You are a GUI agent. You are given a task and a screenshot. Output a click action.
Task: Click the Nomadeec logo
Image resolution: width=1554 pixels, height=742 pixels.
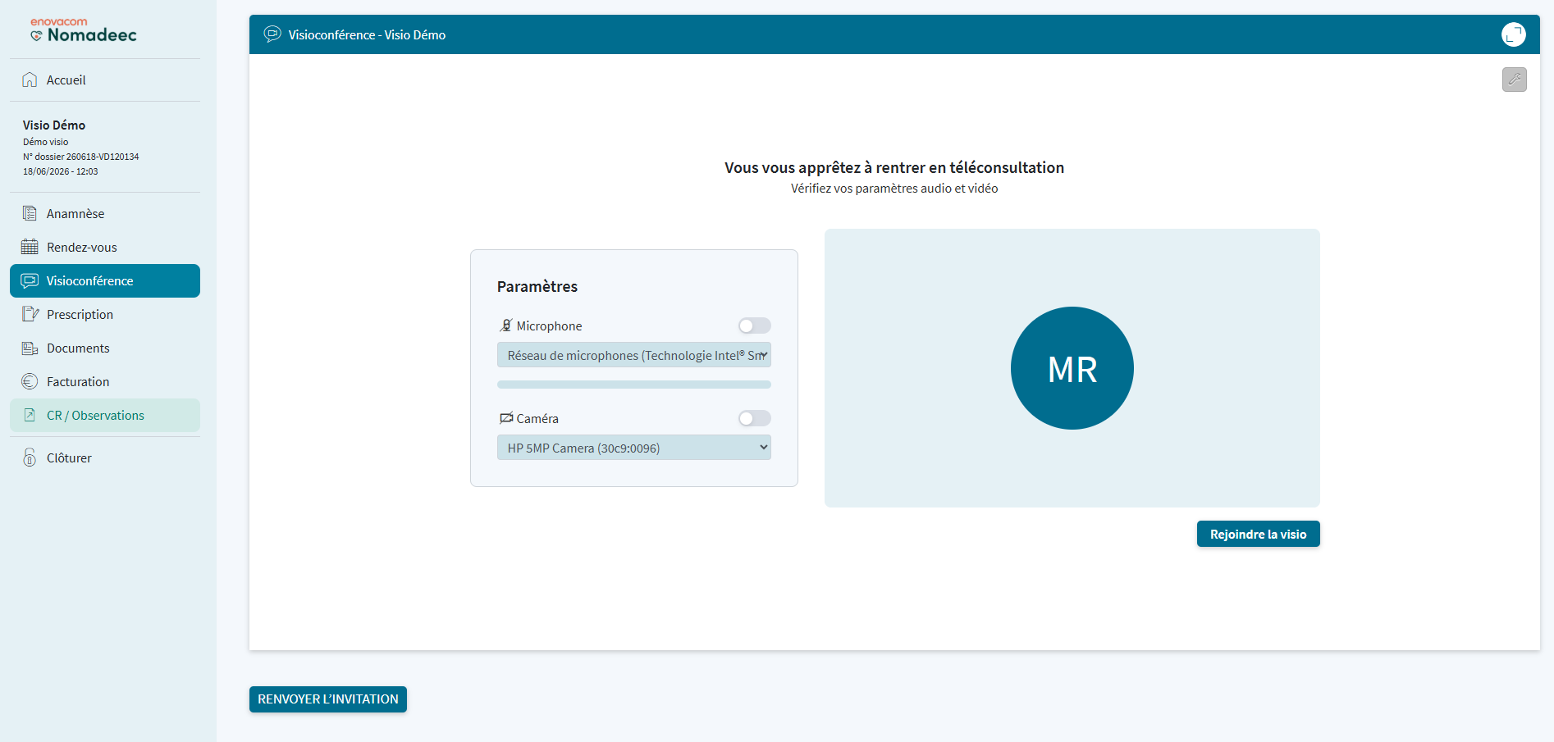(x=83, y=30)
